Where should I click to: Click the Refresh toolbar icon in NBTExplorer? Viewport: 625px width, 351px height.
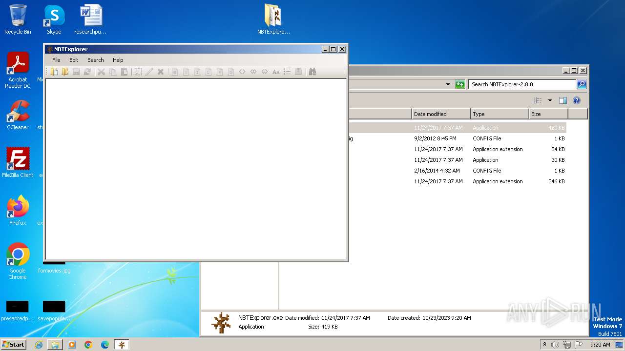pos(87,72)
